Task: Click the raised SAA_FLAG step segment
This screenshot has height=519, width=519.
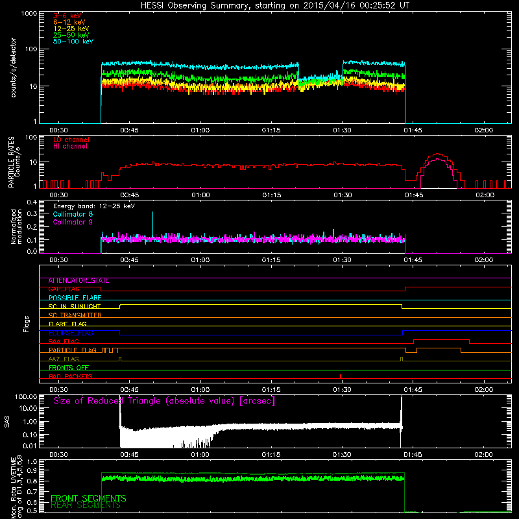Action: coord(441,339)
